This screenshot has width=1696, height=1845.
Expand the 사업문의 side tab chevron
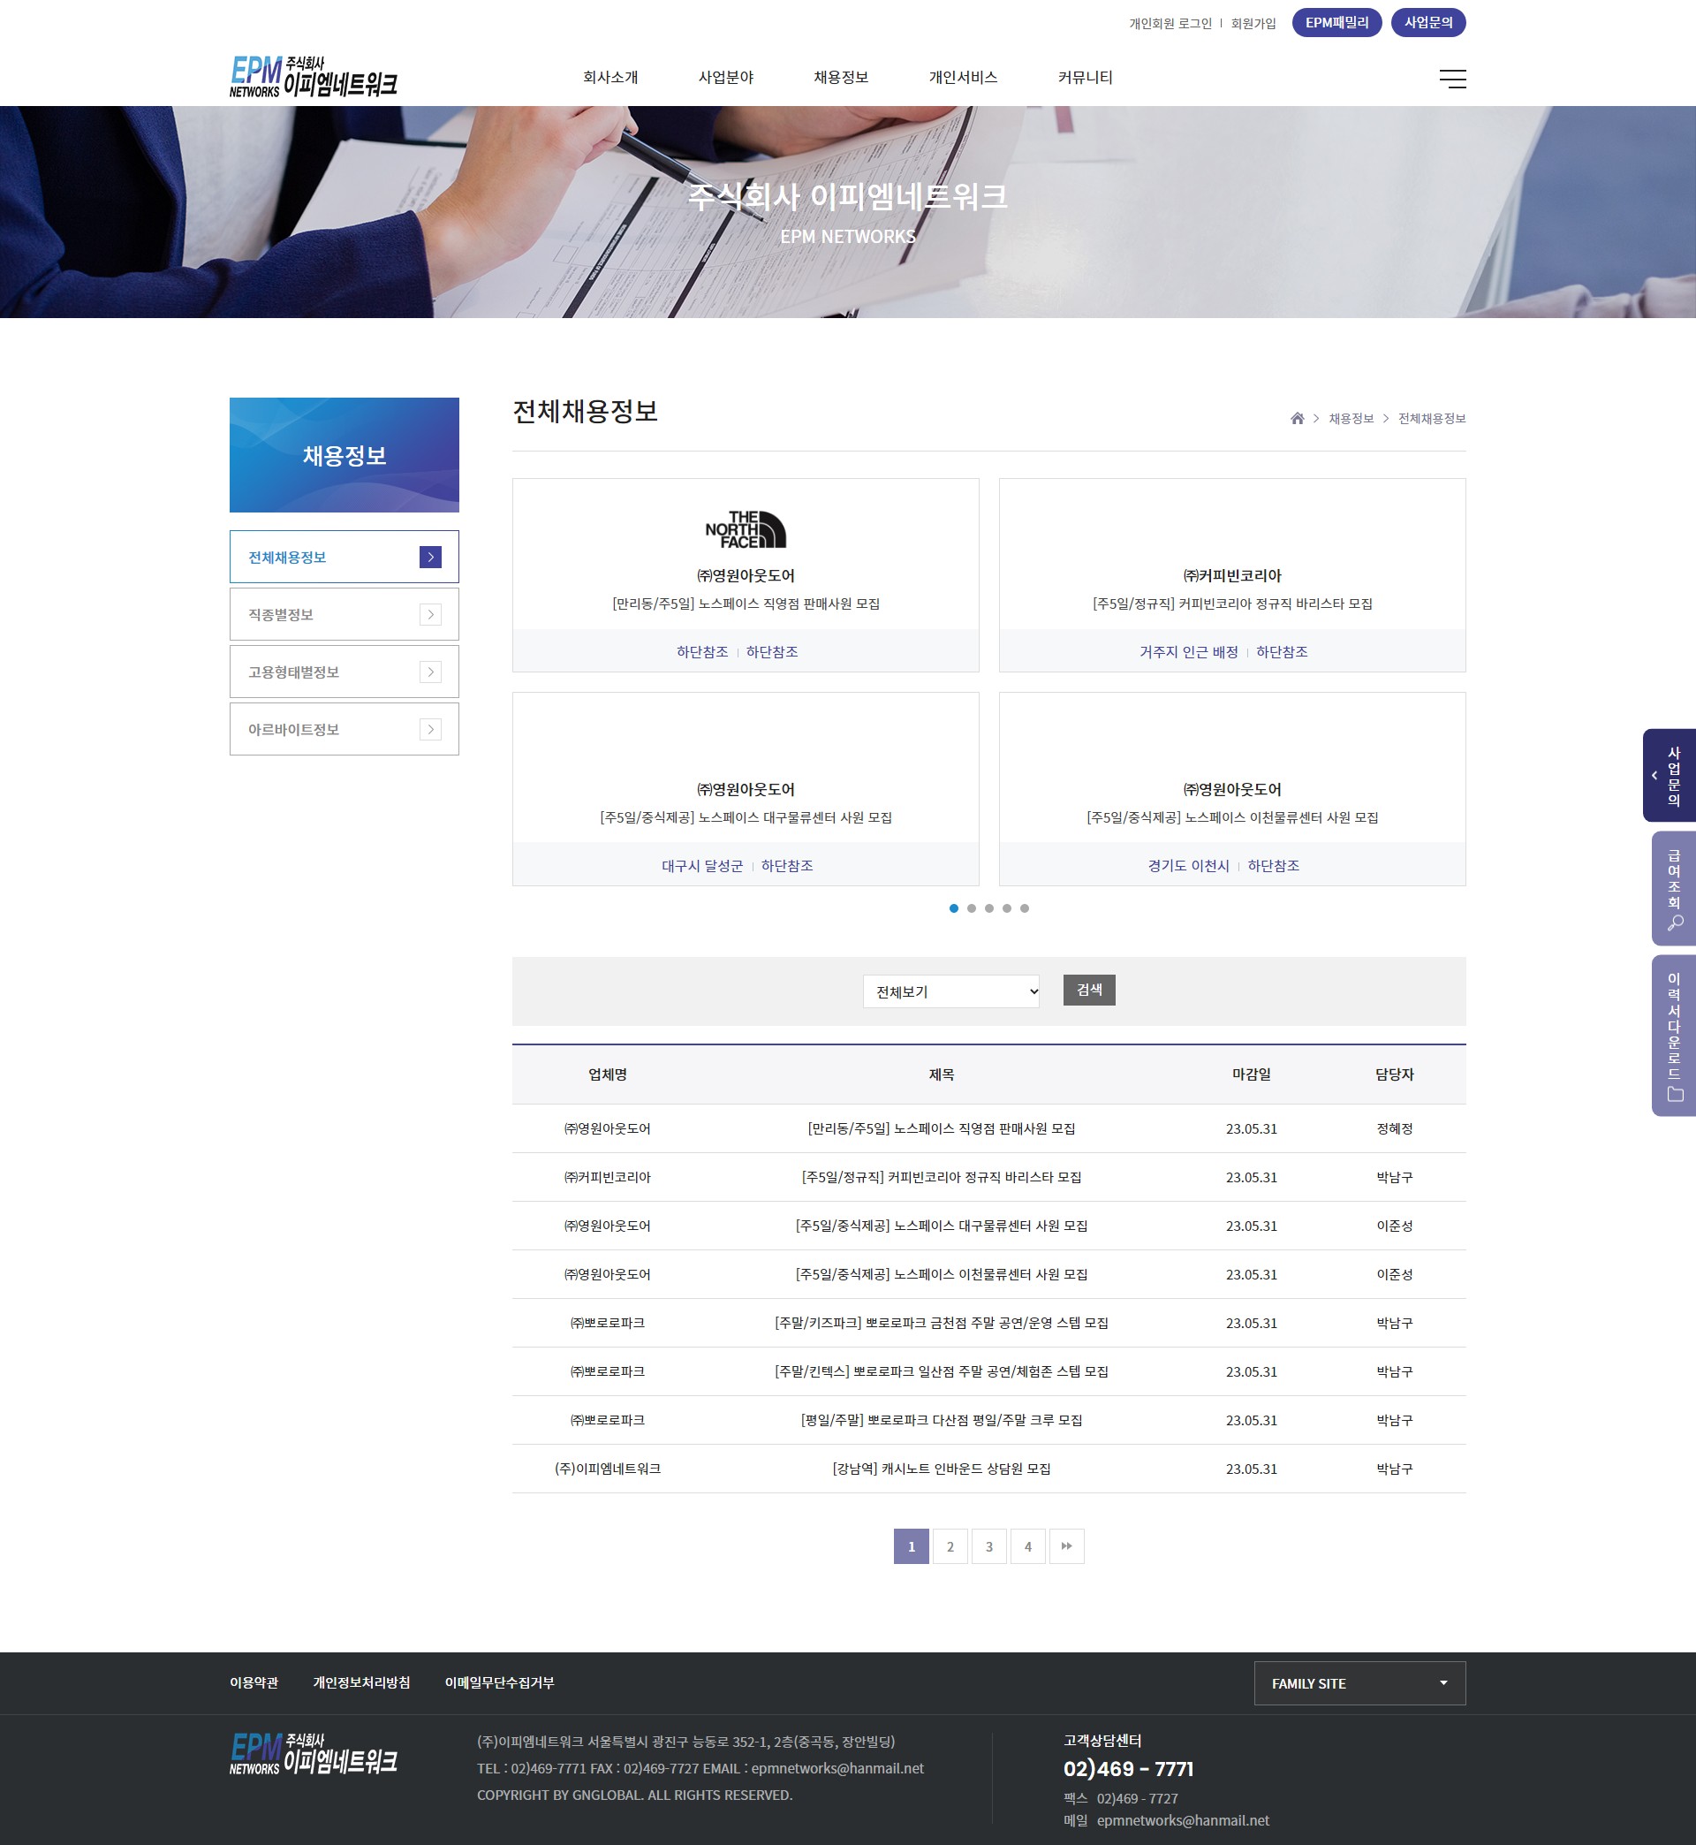pos(1654,776)
